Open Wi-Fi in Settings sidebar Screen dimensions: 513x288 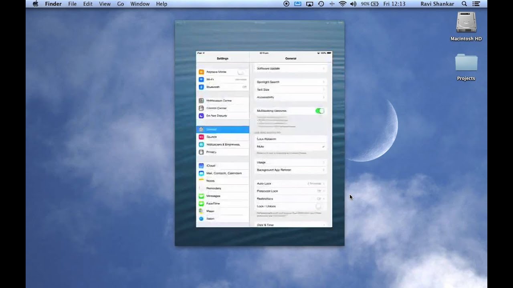[x=222, y=80]
